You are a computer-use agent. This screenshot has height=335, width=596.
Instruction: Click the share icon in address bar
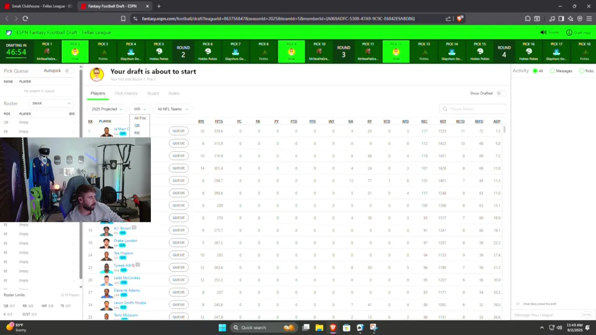coord(448,19)
